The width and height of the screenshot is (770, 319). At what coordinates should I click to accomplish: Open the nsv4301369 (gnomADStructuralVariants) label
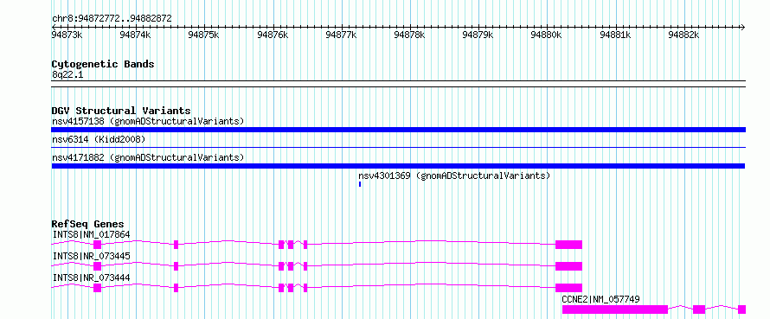click(454, 175)
